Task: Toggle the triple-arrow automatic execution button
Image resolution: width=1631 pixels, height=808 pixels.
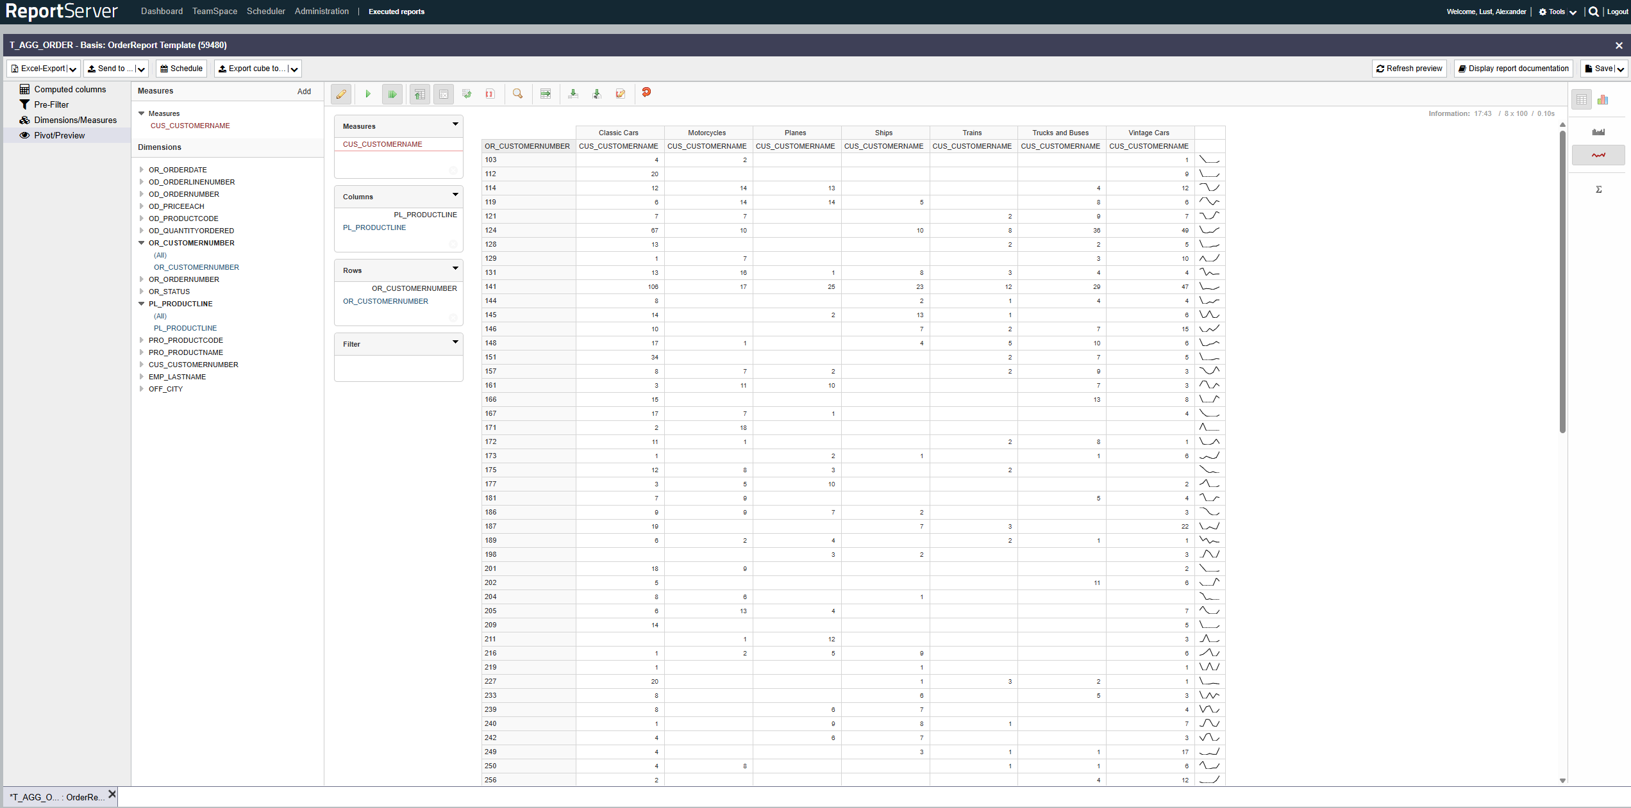Action: pyautogui.click(x=392, y=94)
